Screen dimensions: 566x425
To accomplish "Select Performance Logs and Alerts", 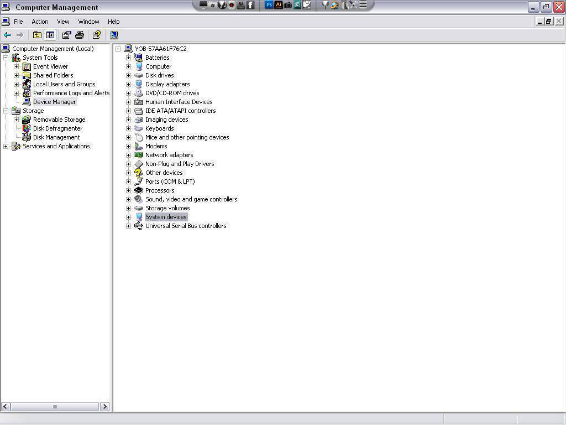I will (x=71, y=93).
